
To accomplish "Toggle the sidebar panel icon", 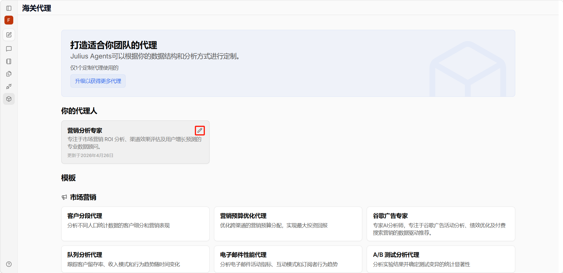I will (9, 8).
